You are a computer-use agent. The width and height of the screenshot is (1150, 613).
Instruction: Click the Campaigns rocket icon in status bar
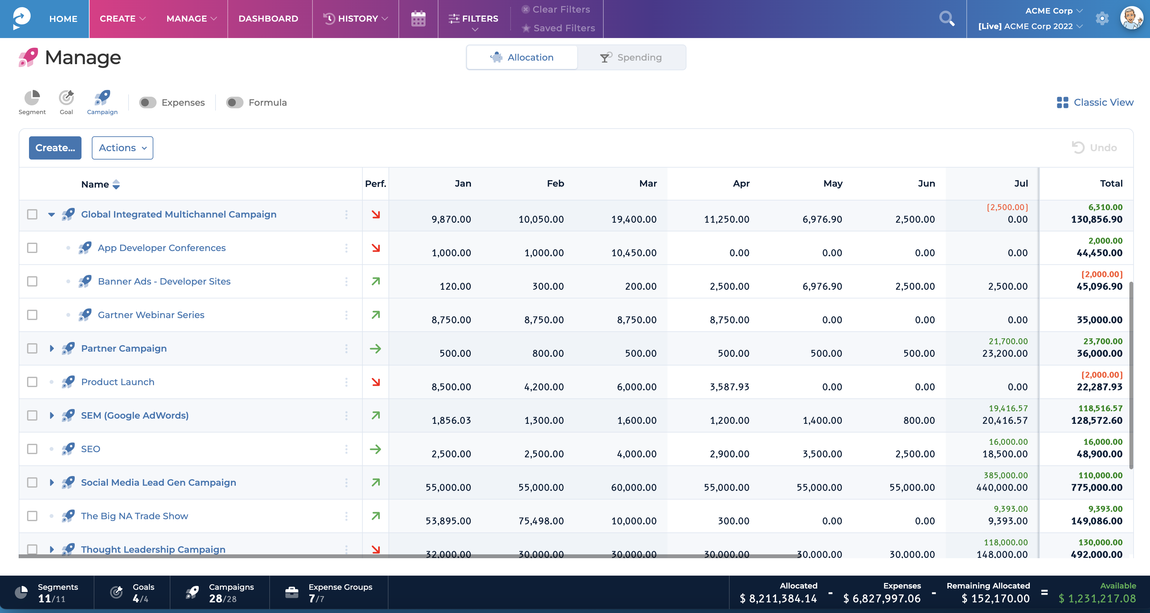[x=192, y=592]
